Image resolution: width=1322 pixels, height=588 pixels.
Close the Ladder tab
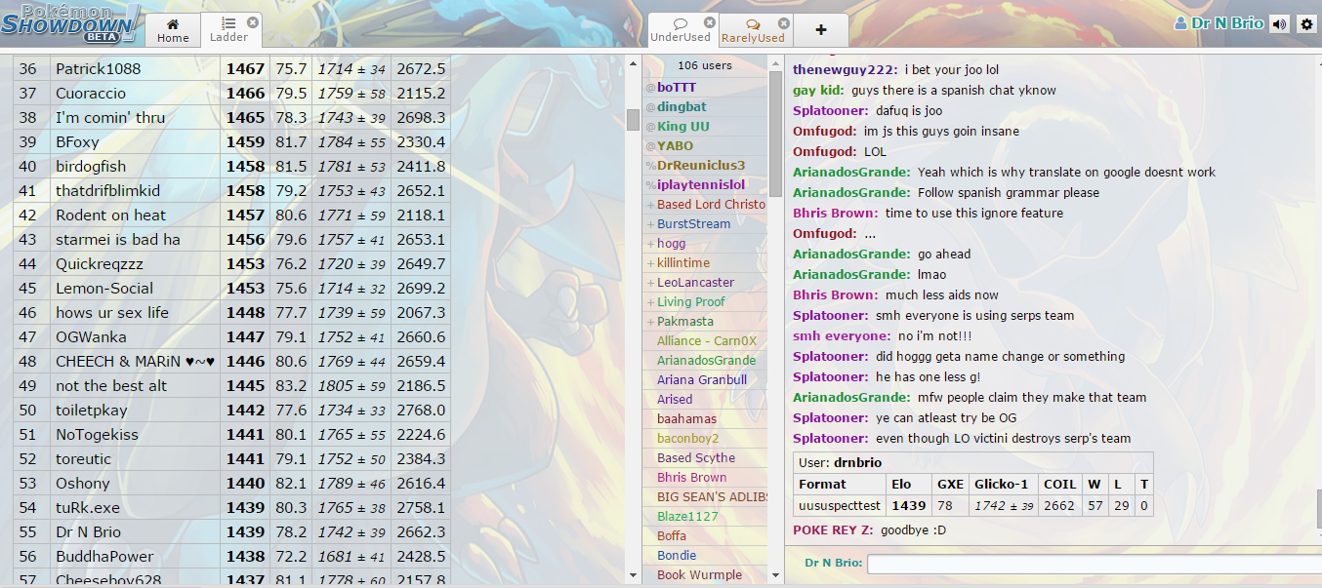point(253,21)
